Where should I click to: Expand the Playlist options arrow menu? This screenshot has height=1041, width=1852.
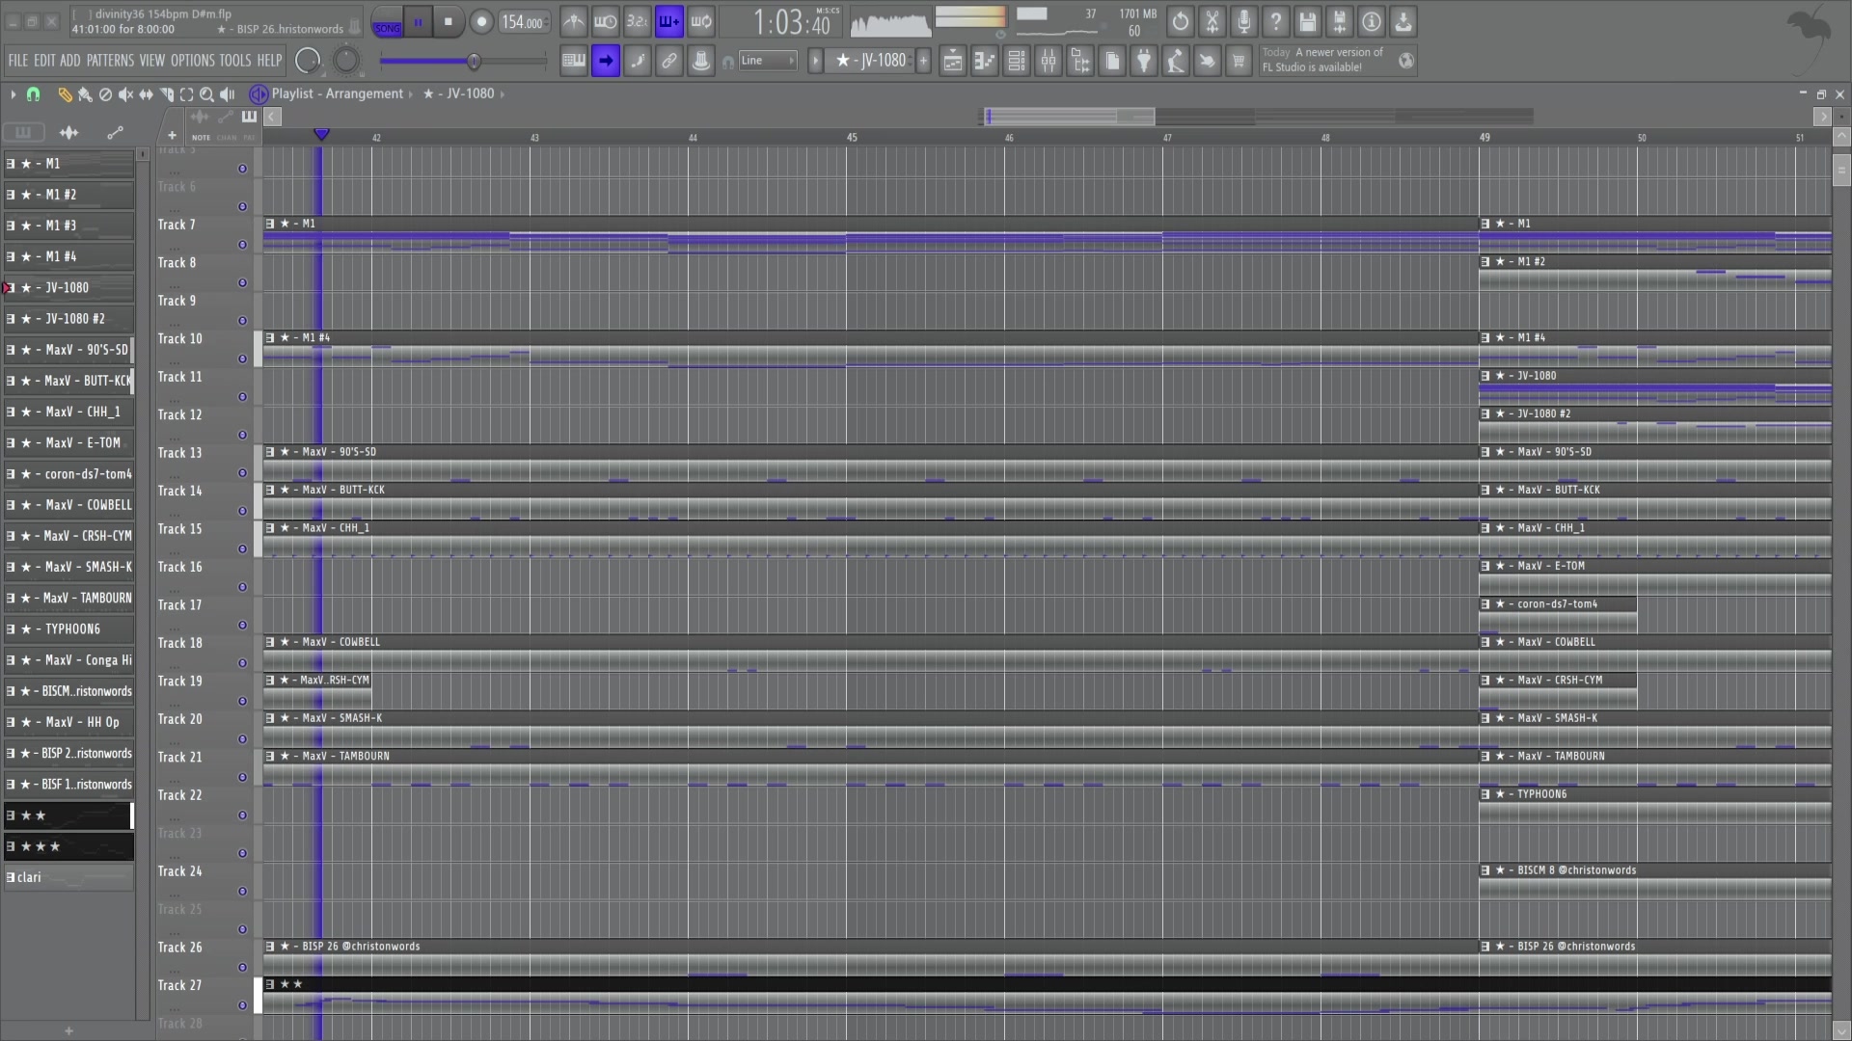click(x=13, y=94)
